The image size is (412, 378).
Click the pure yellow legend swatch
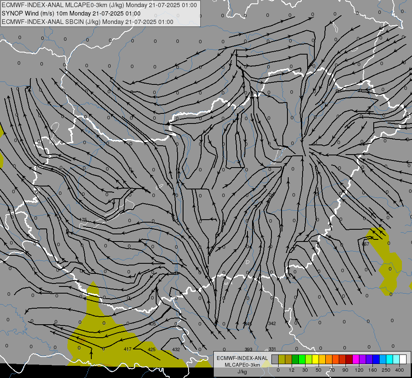(x=315, y=359)
